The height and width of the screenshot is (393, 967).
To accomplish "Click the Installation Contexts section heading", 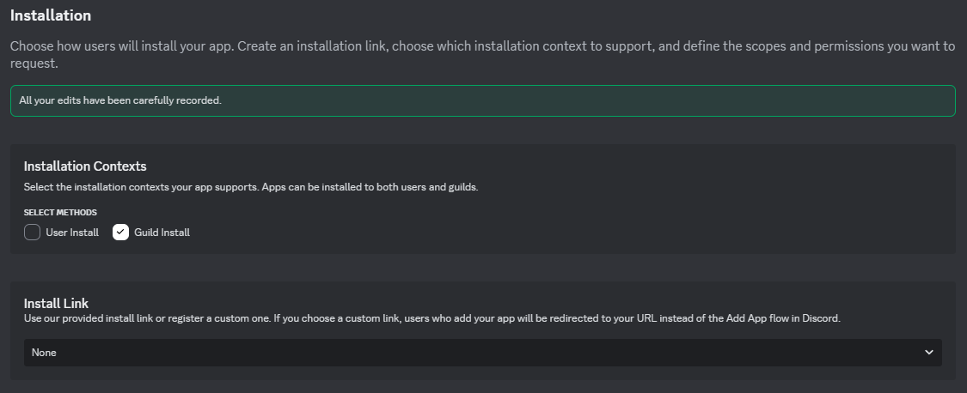I will (85, 166).
